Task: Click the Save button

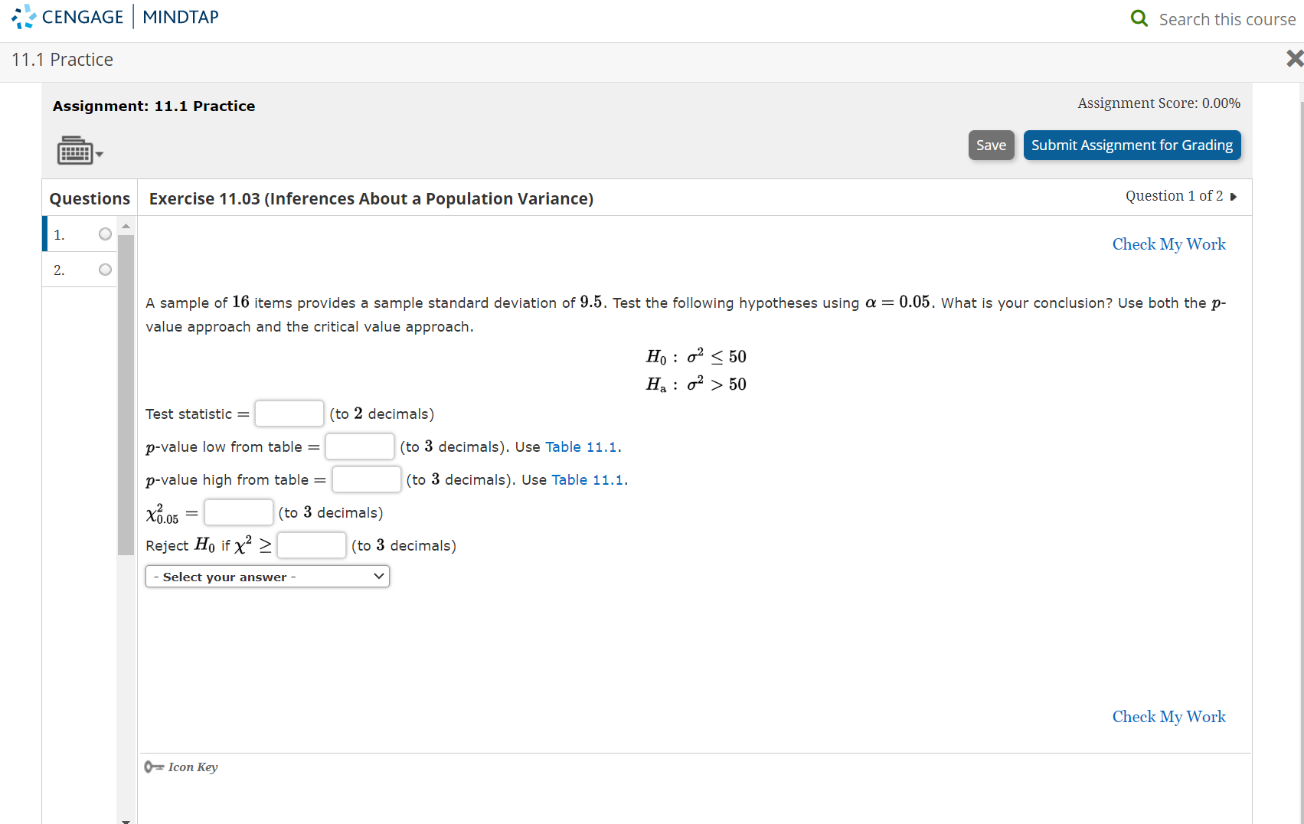Action: tap(991, 145)
